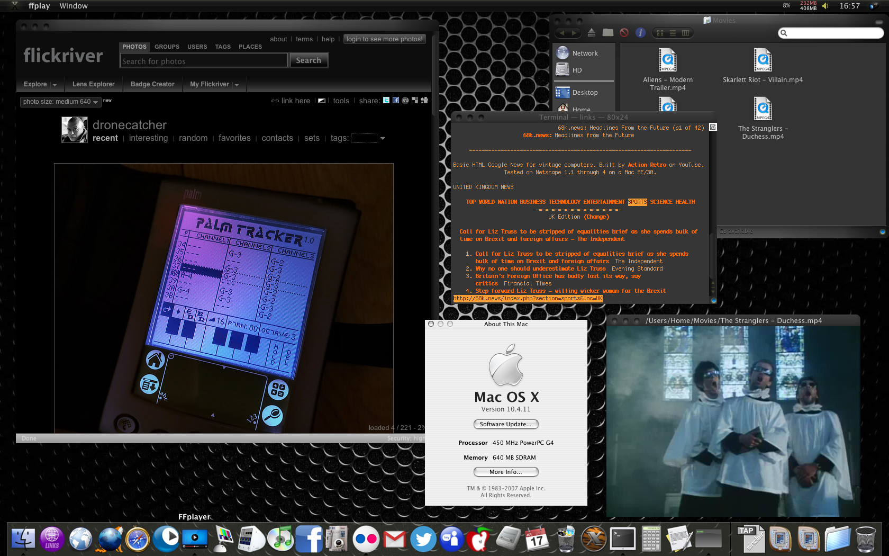Open TextEdit paper-and-pen dock icon
The width and height of the screenshot is (889, 556).
click(679, 539)
